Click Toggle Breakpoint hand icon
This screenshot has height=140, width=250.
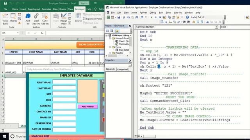(x=194, y=22)
